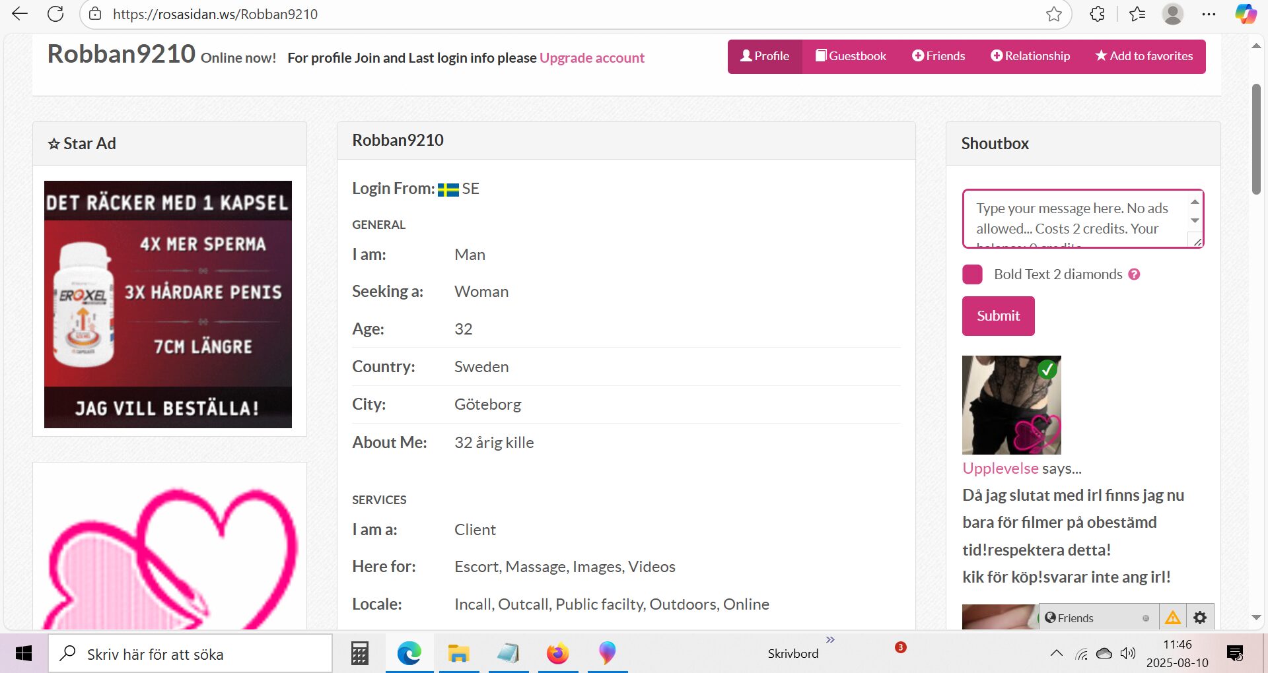Screen dimensions: 1268x673
Task: Click the page vertical scrollbar thumb
Action: 1256,139
